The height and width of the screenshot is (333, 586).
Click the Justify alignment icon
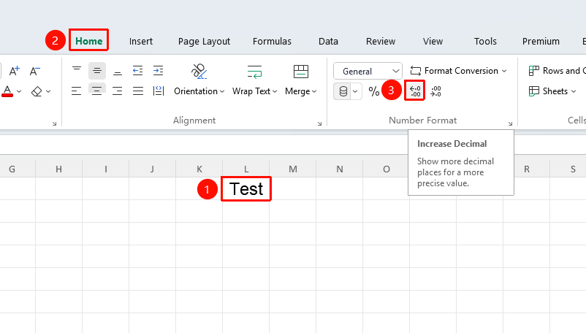click(138, 91)
